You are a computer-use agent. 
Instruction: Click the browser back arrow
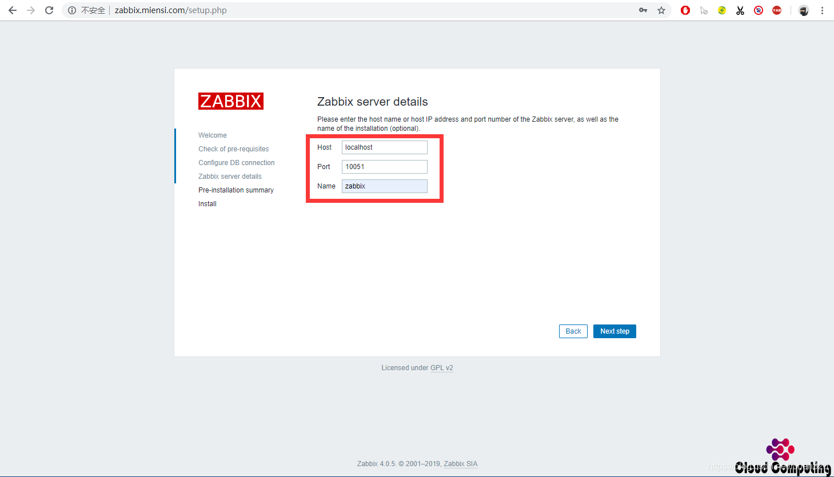13,10
